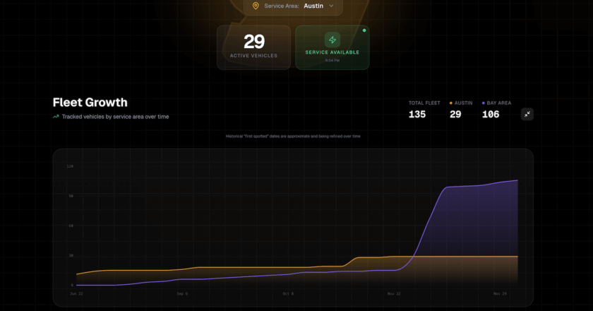Click the historical dates disclaimer note above the chart
The width and height of the screenshot is (593, 311).
293,136
